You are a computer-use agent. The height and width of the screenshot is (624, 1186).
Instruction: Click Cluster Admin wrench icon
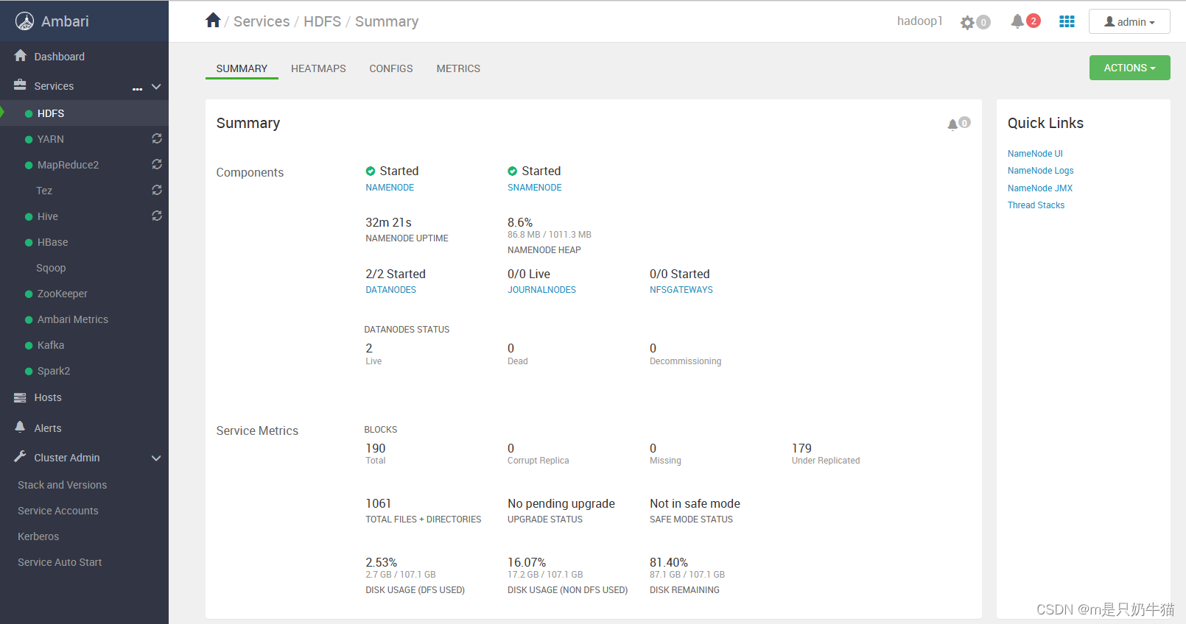pyautogui.click(x=20, y=456)
